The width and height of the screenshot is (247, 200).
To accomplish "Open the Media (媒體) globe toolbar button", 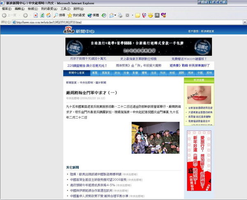I will (93, 15).
